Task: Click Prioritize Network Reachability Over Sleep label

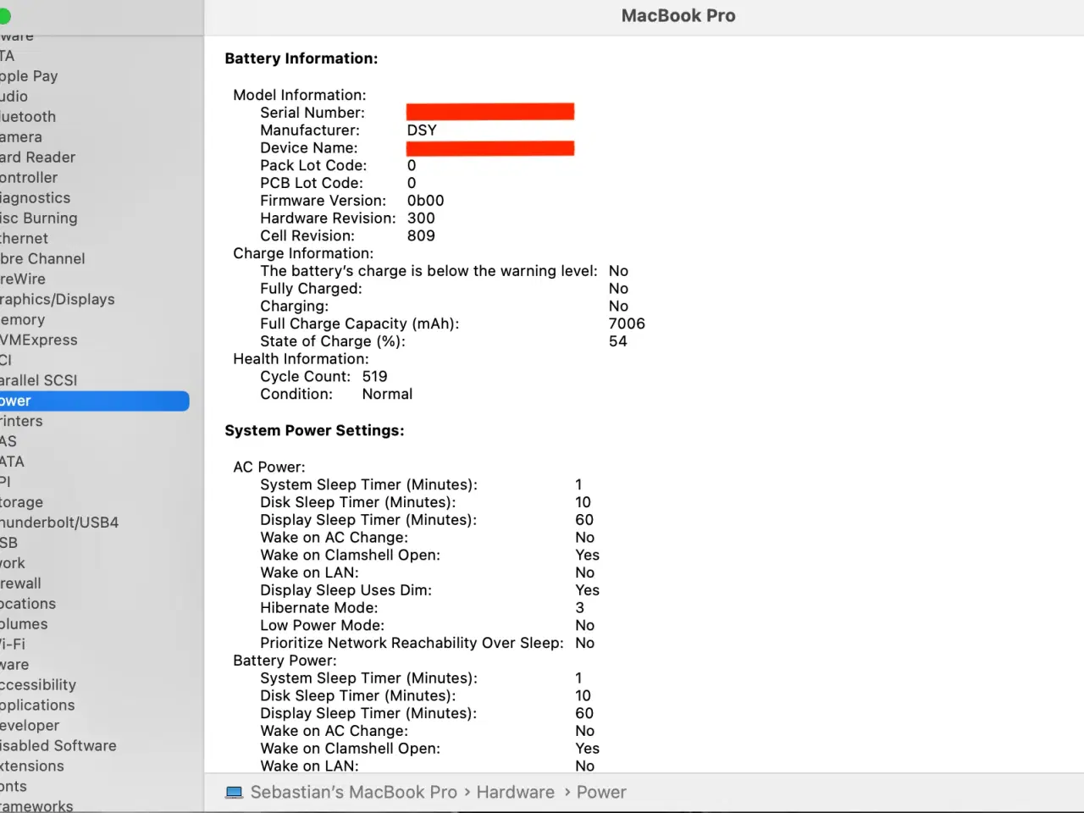Action: click(412, 644)
